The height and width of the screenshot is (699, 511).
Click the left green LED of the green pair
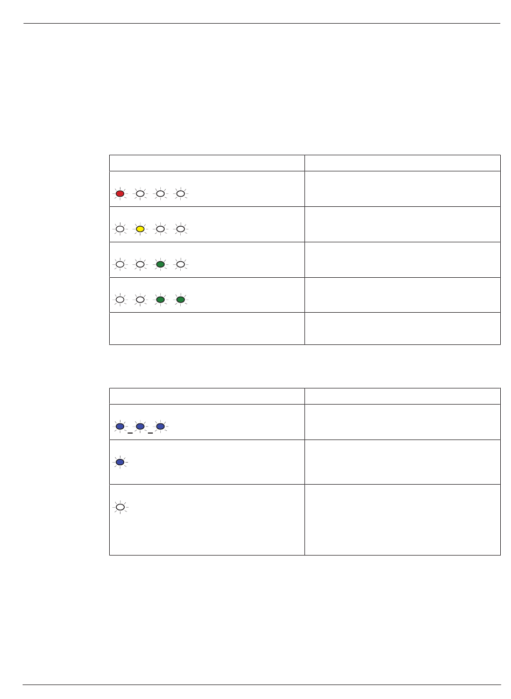point(160,300)
